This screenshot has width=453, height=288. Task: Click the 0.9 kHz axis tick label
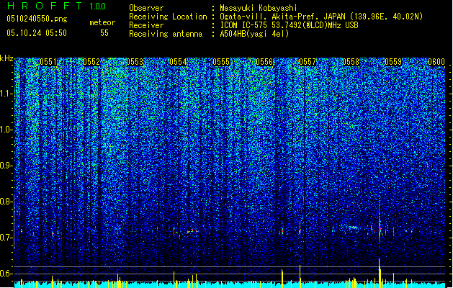point(6,166)
